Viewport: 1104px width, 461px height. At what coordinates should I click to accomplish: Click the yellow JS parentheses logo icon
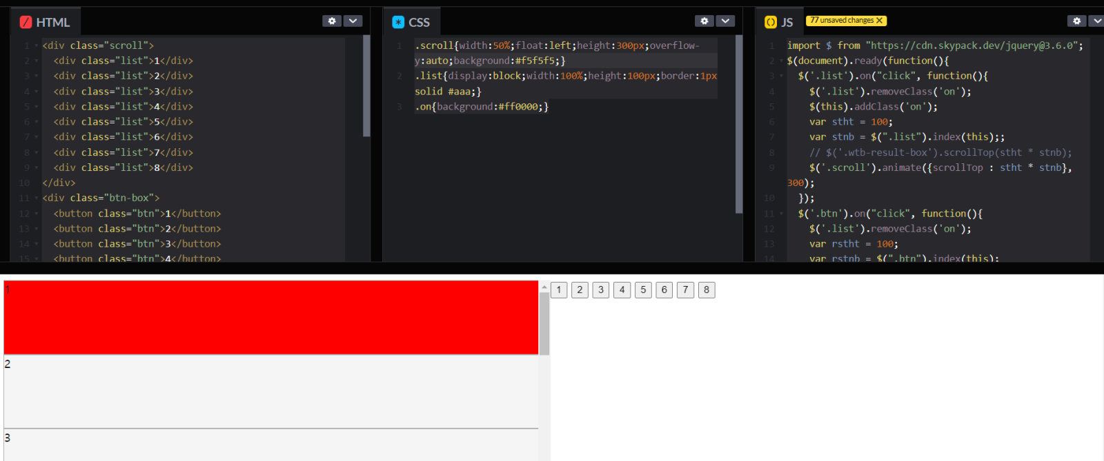coord(771,22)
